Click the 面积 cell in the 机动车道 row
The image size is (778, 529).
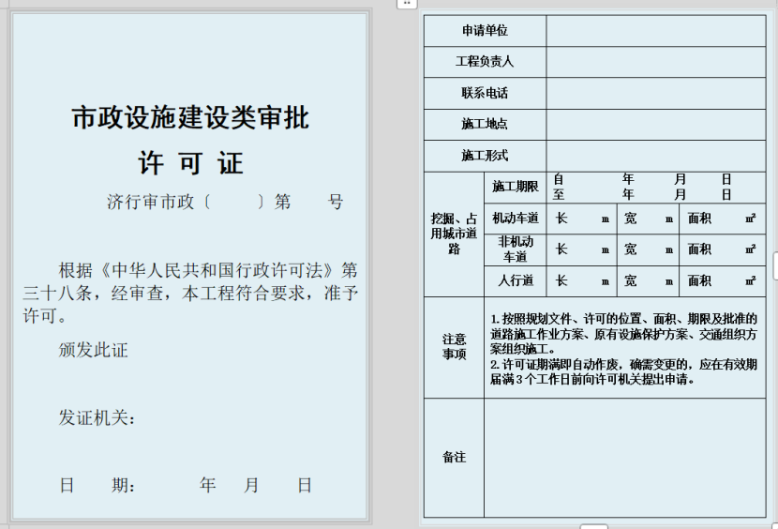pyautogui.click(x=722, y=219)
